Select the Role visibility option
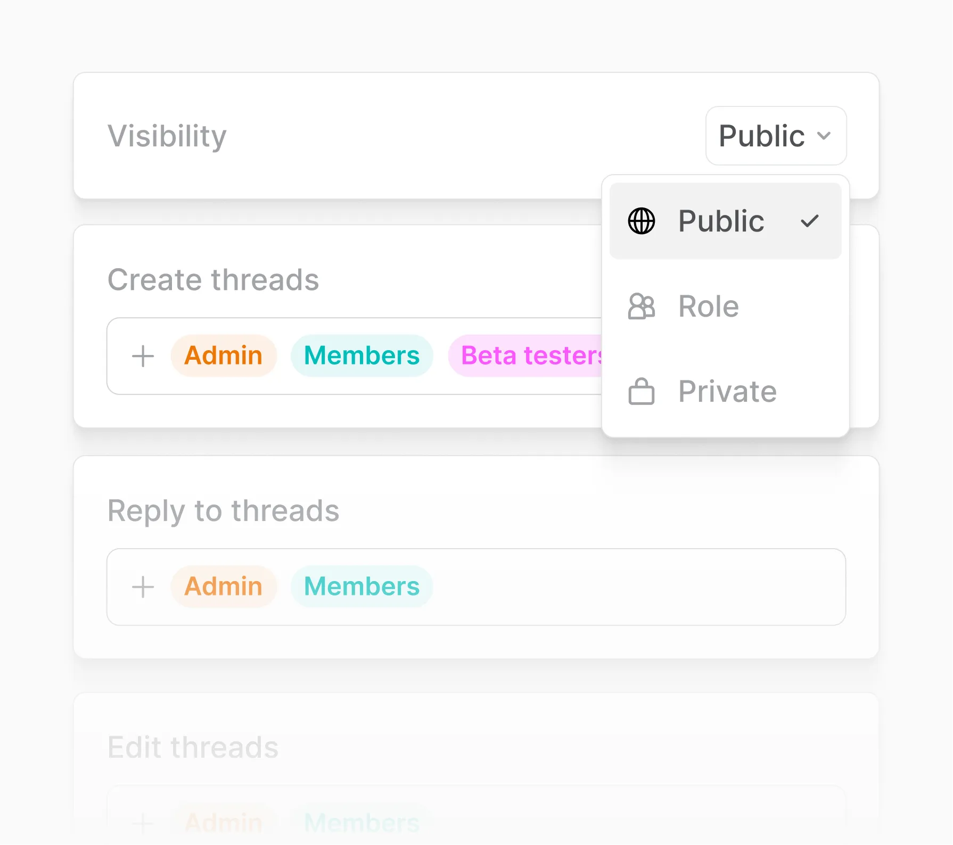The width and height of the screenshot is (953, 845). pos(708,306)
